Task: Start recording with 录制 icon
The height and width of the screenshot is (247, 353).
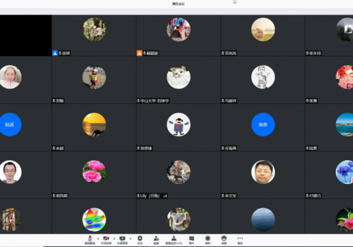Action: coord(207,239)
